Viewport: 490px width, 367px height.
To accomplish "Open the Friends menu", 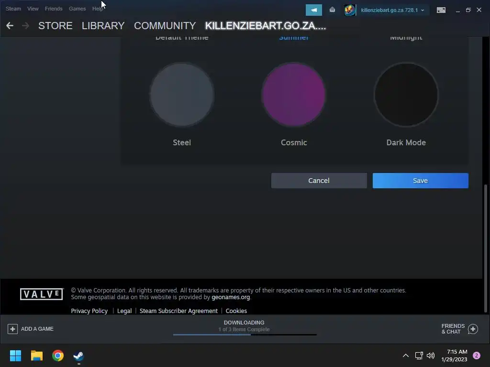I will (54, 9).
